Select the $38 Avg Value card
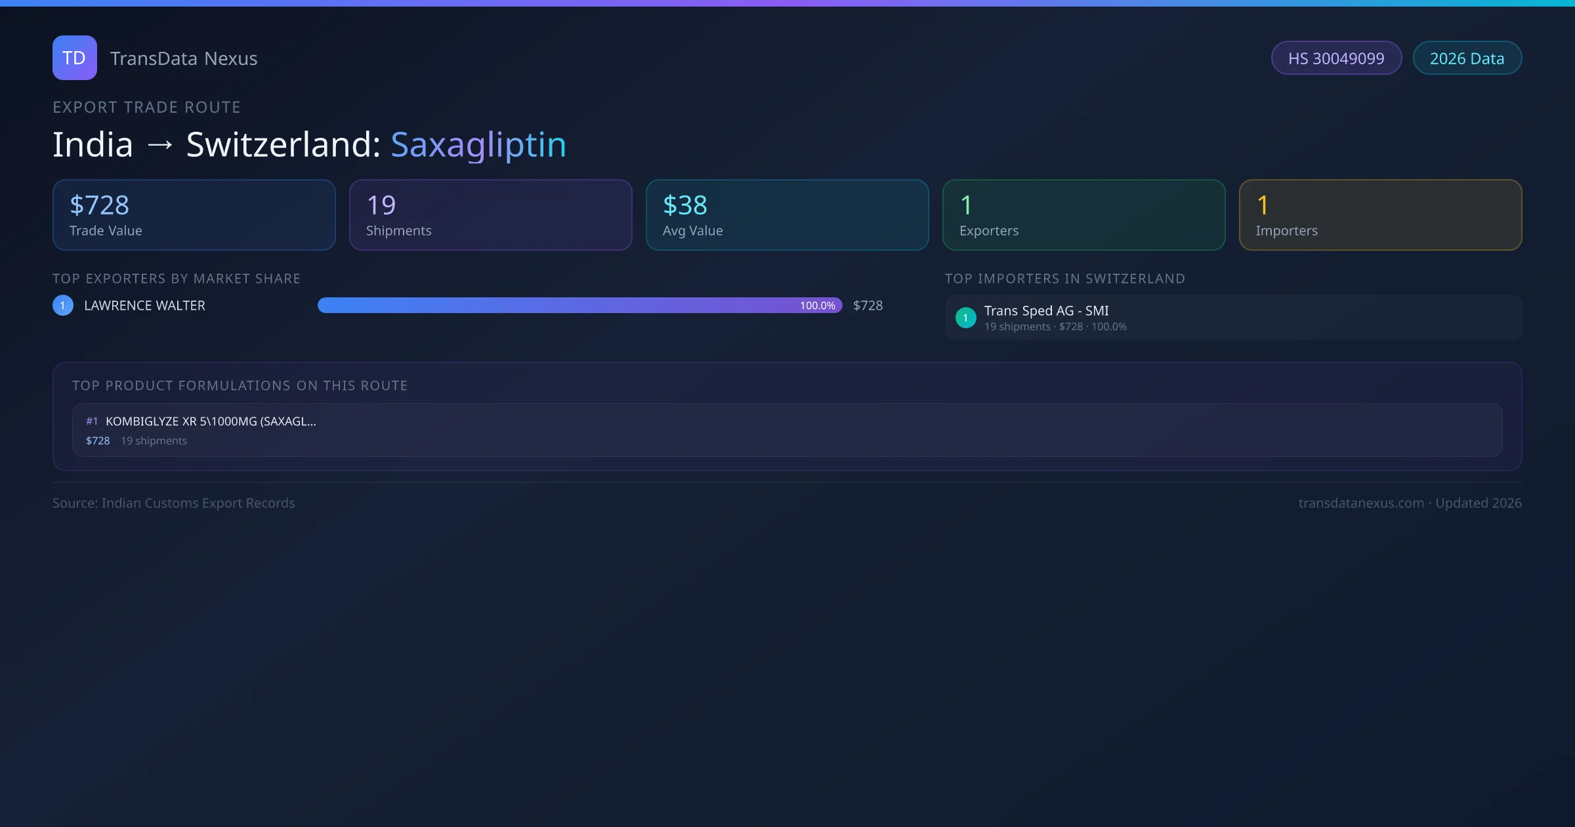This screenshot has height=827, width=1575. [787, 215]
